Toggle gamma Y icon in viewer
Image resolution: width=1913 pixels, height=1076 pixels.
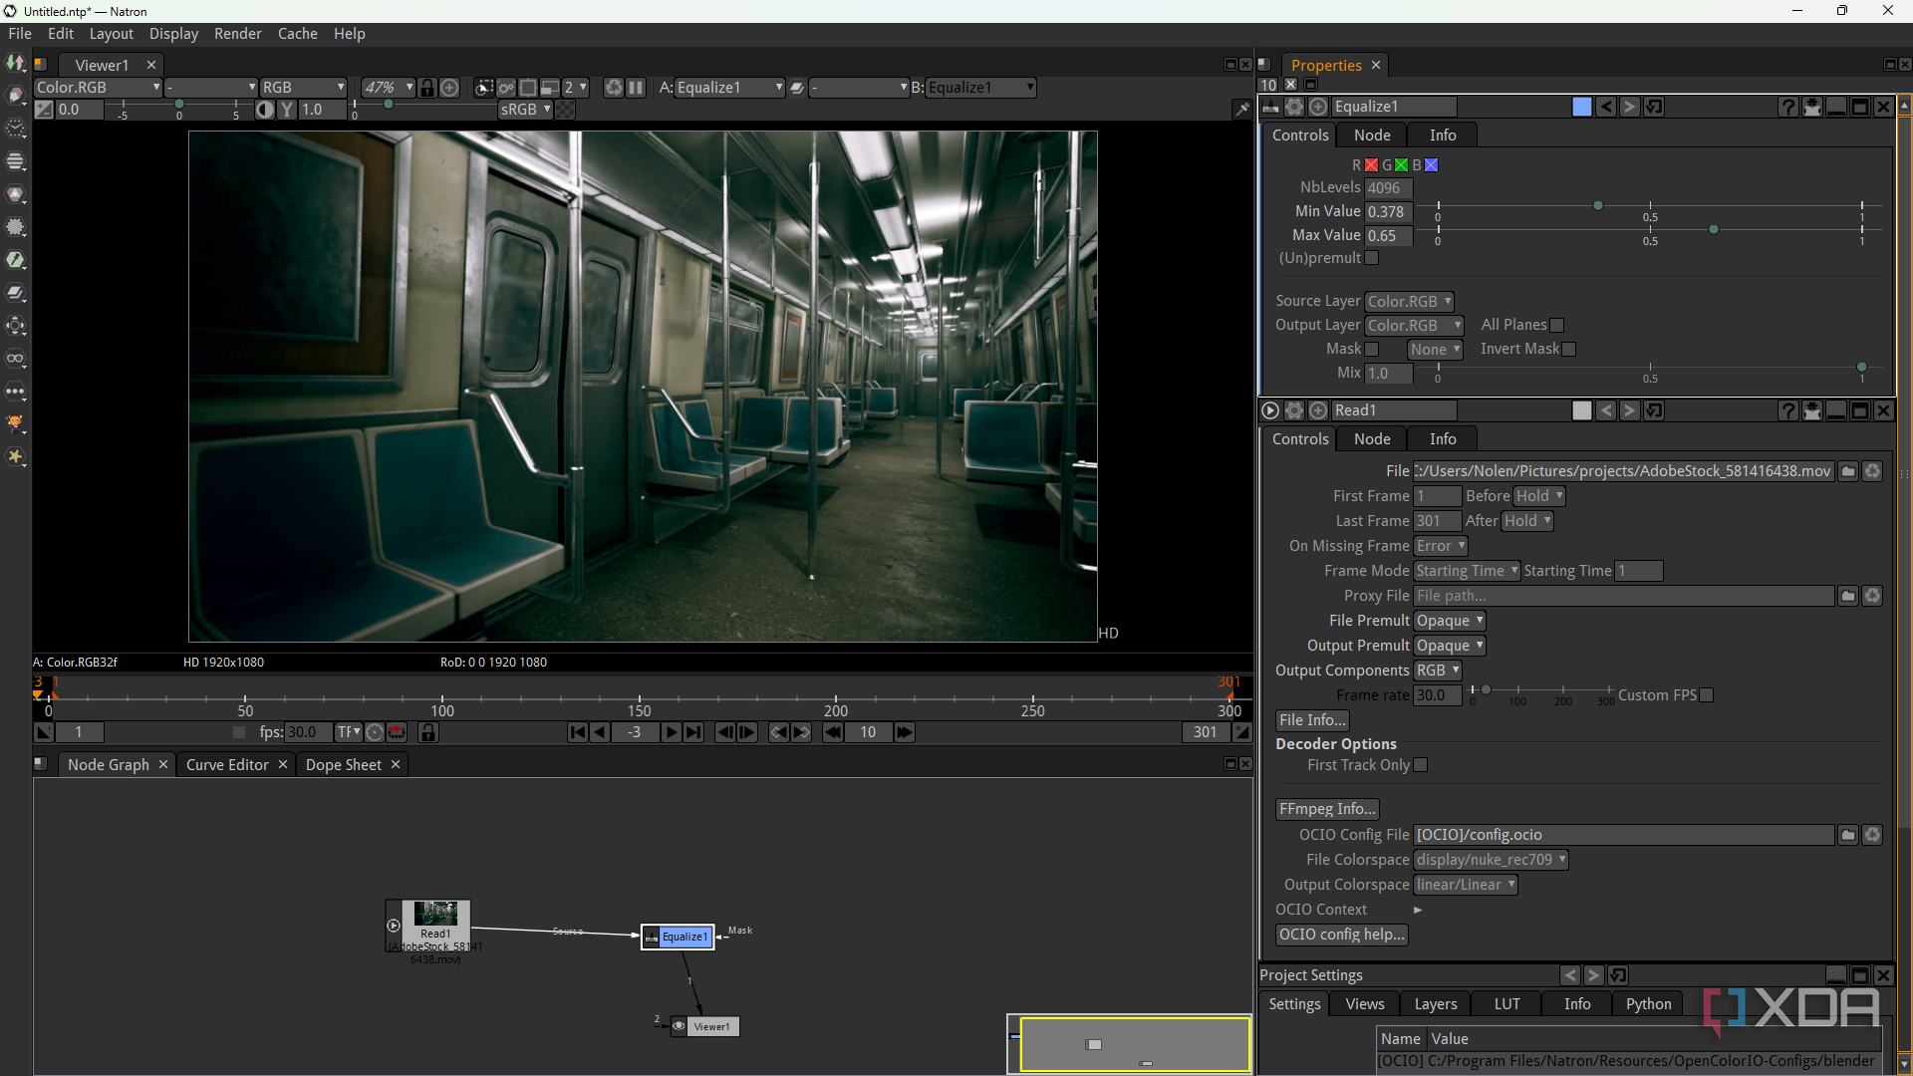(287, 110)
